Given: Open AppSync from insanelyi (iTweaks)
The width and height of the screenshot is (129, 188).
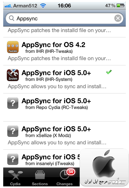Looking at the screenshot, I should tap(42, 159).
